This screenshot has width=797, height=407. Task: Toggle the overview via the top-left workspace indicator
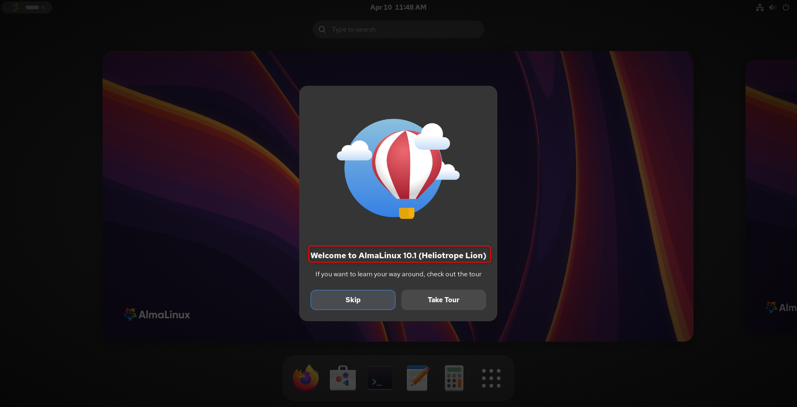26,7
